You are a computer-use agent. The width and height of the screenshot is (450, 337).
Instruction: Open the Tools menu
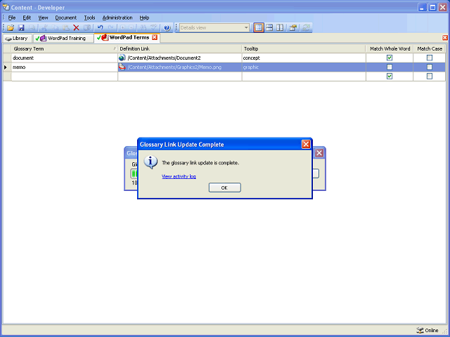[89, 18]
